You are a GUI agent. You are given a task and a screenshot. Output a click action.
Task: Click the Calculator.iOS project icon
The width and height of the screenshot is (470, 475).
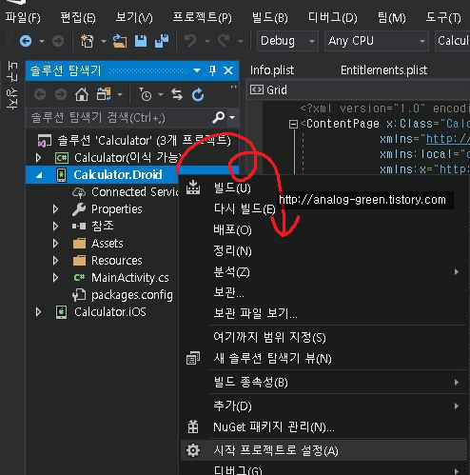61,312
